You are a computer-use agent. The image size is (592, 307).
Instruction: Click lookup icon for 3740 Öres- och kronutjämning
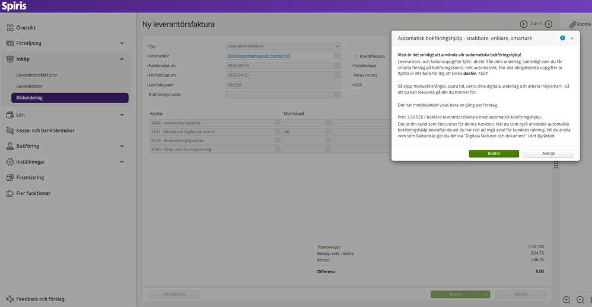pyautogui.click(x=278, y=149)
